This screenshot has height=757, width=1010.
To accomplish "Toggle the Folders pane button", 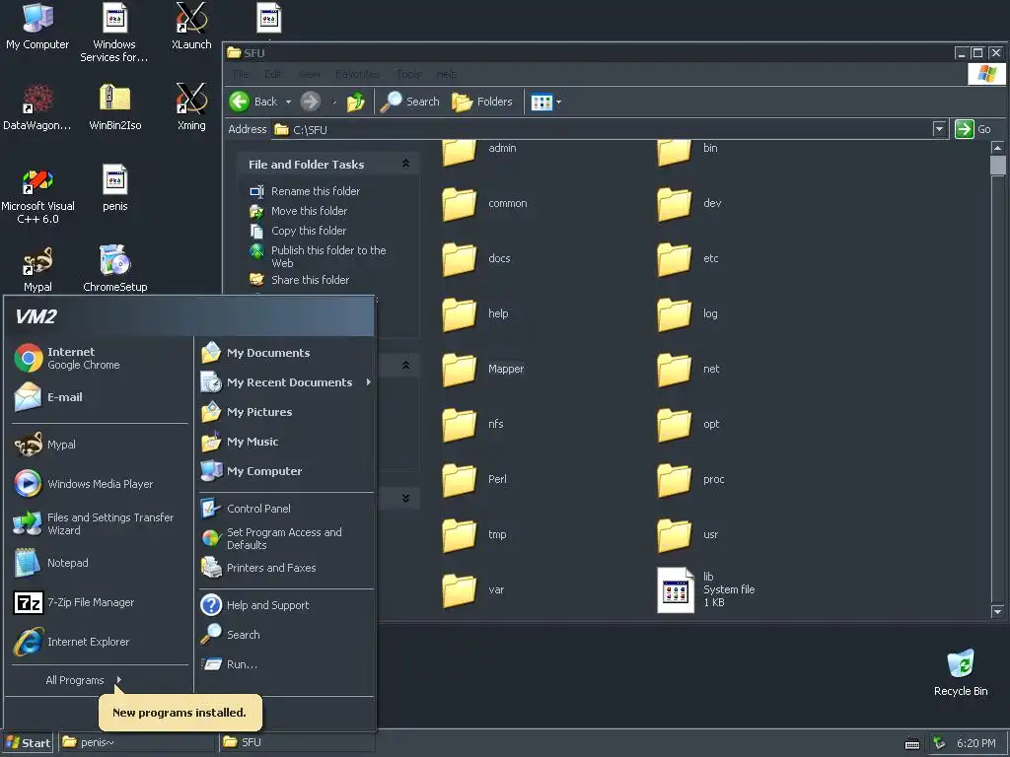I will click(482, 102).
